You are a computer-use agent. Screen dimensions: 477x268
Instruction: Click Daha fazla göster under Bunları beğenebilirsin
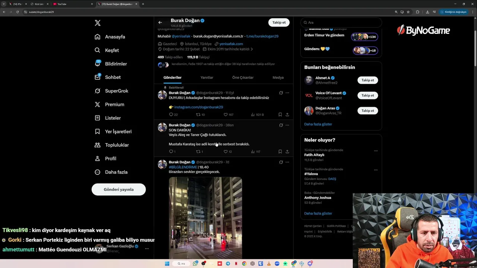318,124
